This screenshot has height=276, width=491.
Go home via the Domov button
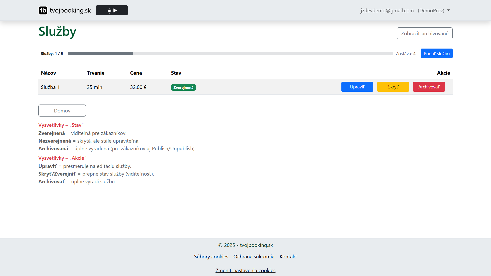(x=62, y=111)
